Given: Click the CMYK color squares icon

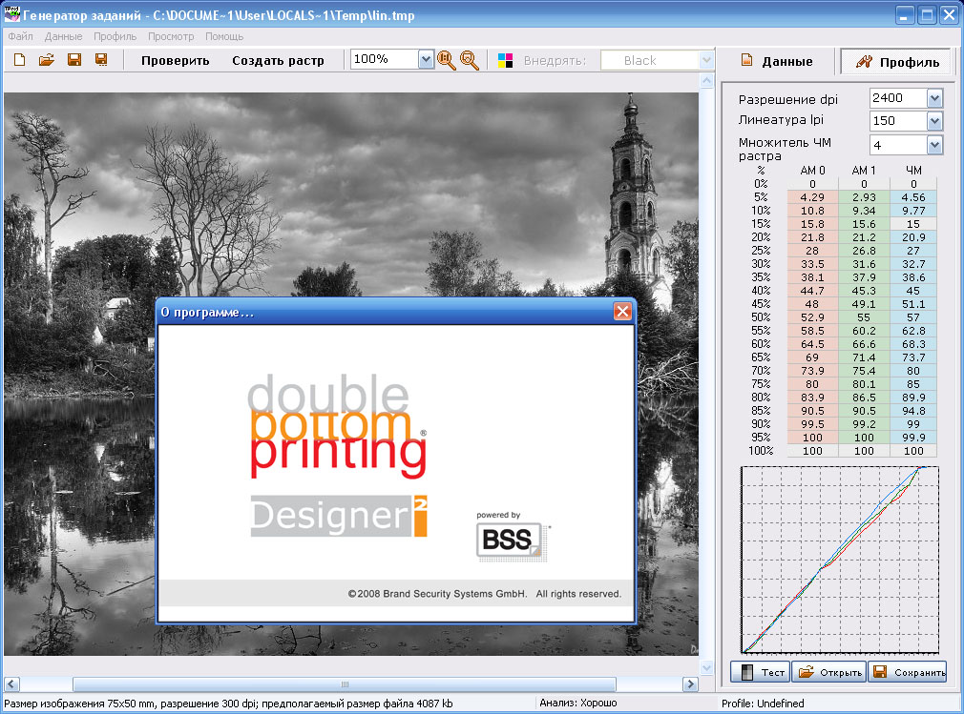Looking at the screenshot, I should pyautogui.click(x=506, y=60).
